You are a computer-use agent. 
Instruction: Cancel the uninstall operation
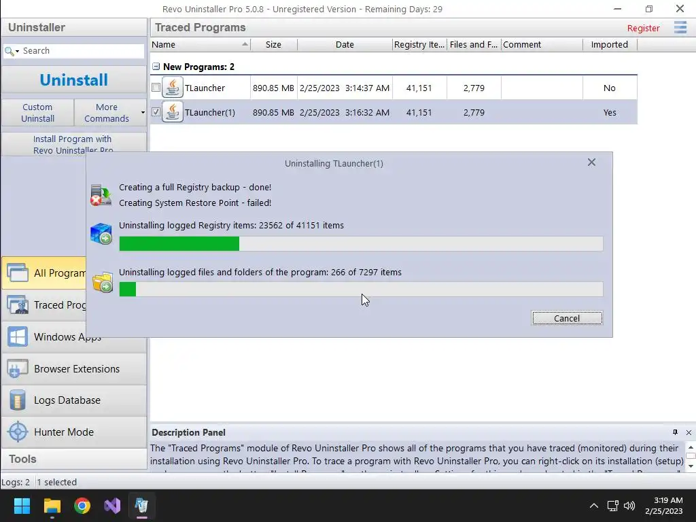(x=567, y=318)
